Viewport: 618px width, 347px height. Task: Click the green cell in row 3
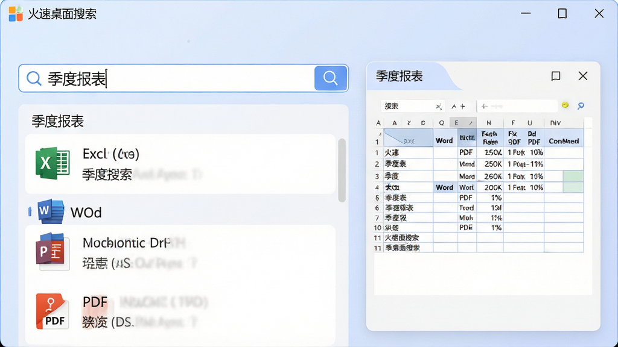(573, 177)
